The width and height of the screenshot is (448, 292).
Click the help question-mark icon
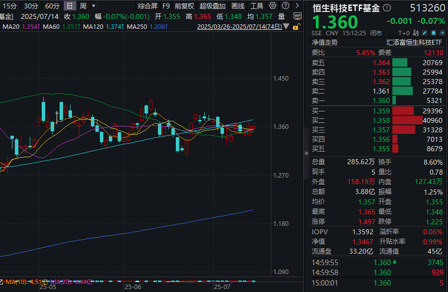coord(285,5)
